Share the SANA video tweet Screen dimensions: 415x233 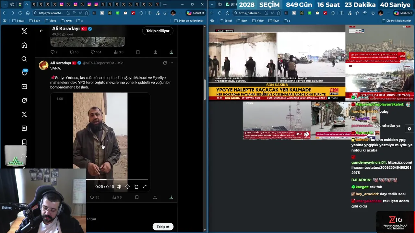coord(155,197)
